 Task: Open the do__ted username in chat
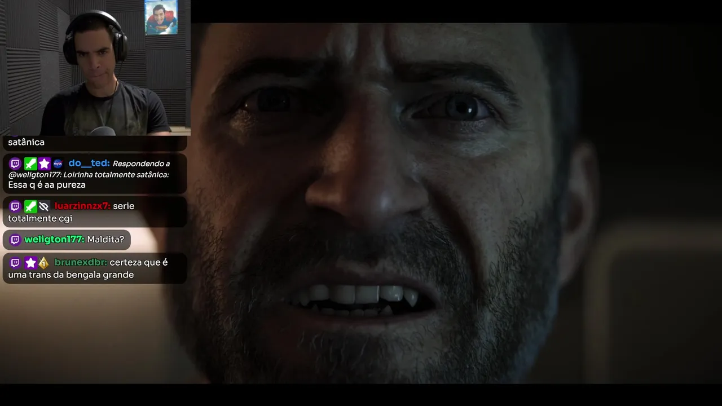pyautogui.click(x=89, y=164)
